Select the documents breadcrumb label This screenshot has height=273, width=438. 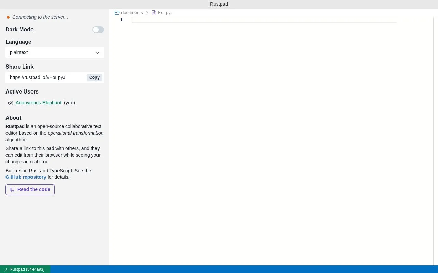(132, 13)
